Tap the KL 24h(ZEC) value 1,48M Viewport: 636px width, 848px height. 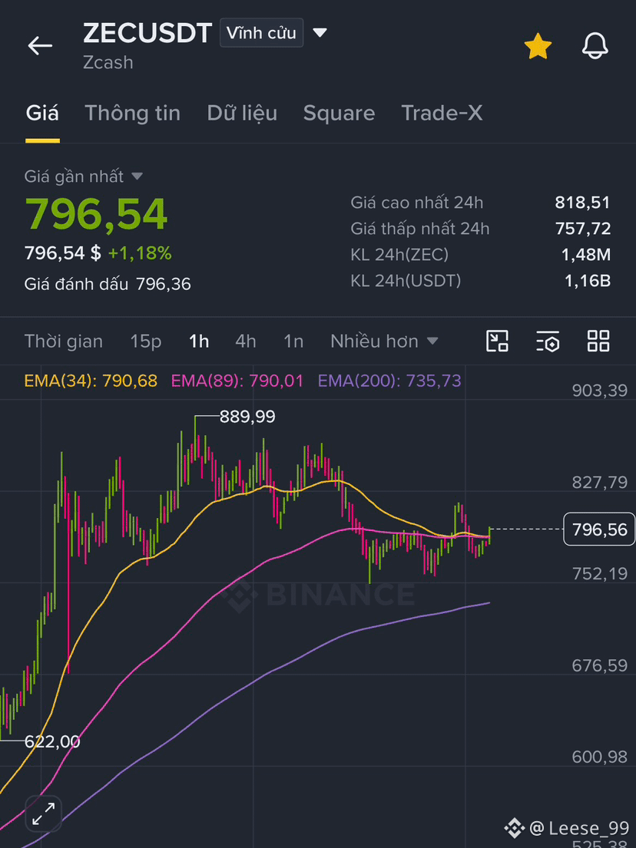pyautogui.click(x=586, y=255)
